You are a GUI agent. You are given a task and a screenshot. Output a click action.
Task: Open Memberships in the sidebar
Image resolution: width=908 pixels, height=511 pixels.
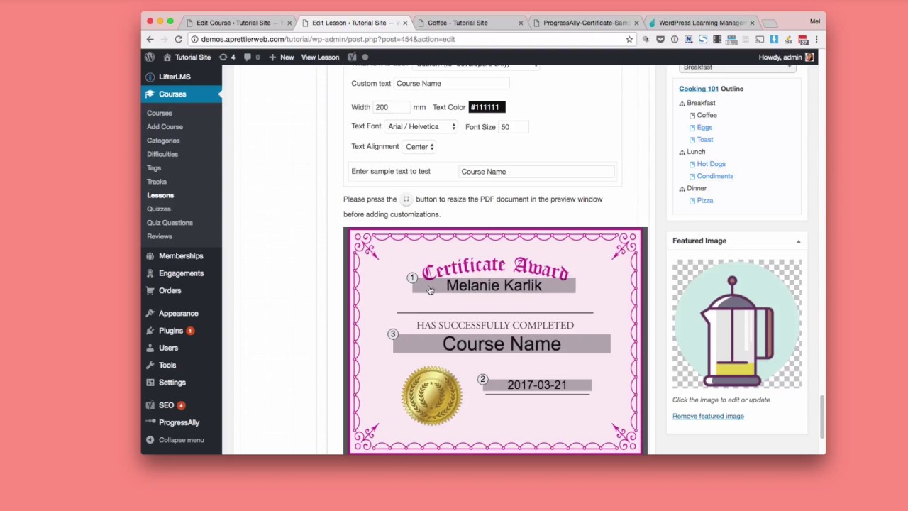181,256
